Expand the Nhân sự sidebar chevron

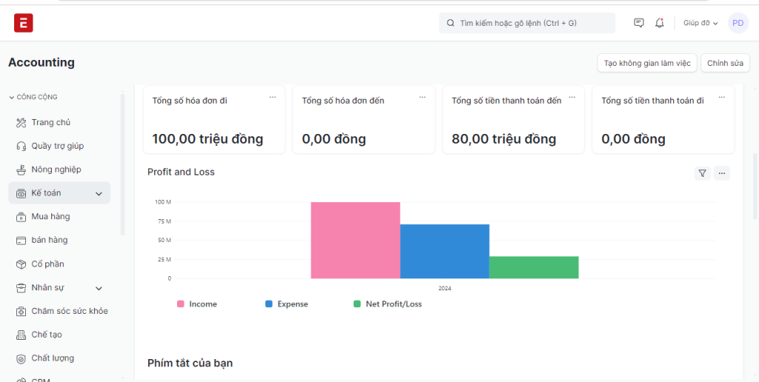[99, 288]
